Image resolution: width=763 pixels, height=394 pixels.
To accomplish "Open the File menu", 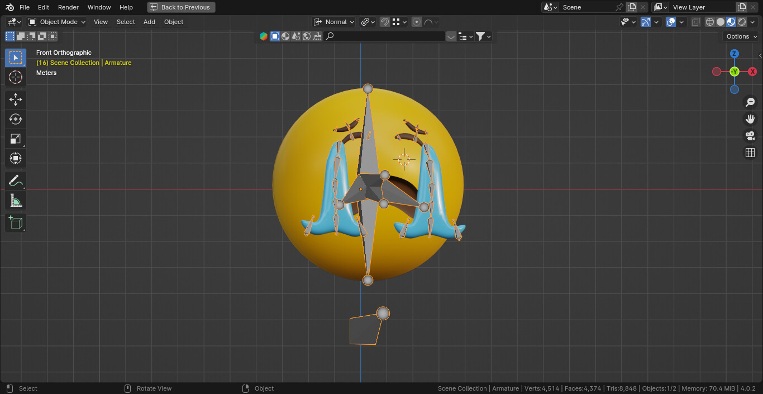I will pos(25,7).
